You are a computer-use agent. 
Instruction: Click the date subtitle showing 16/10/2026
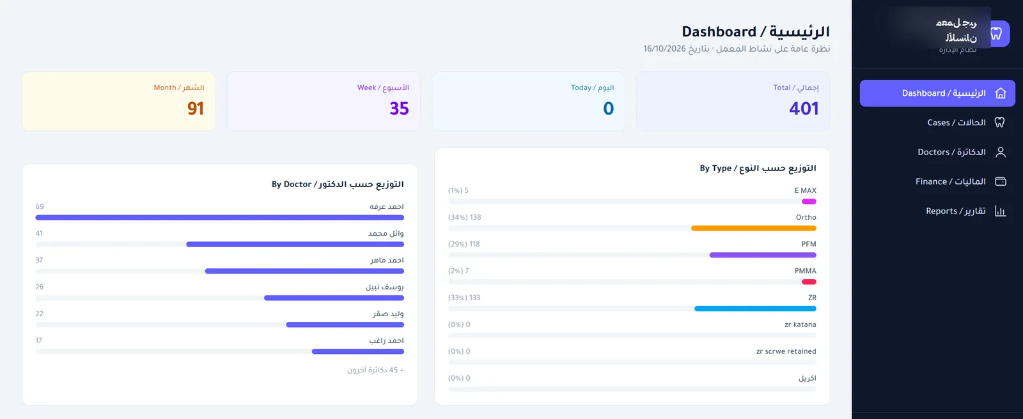(737, 49)
